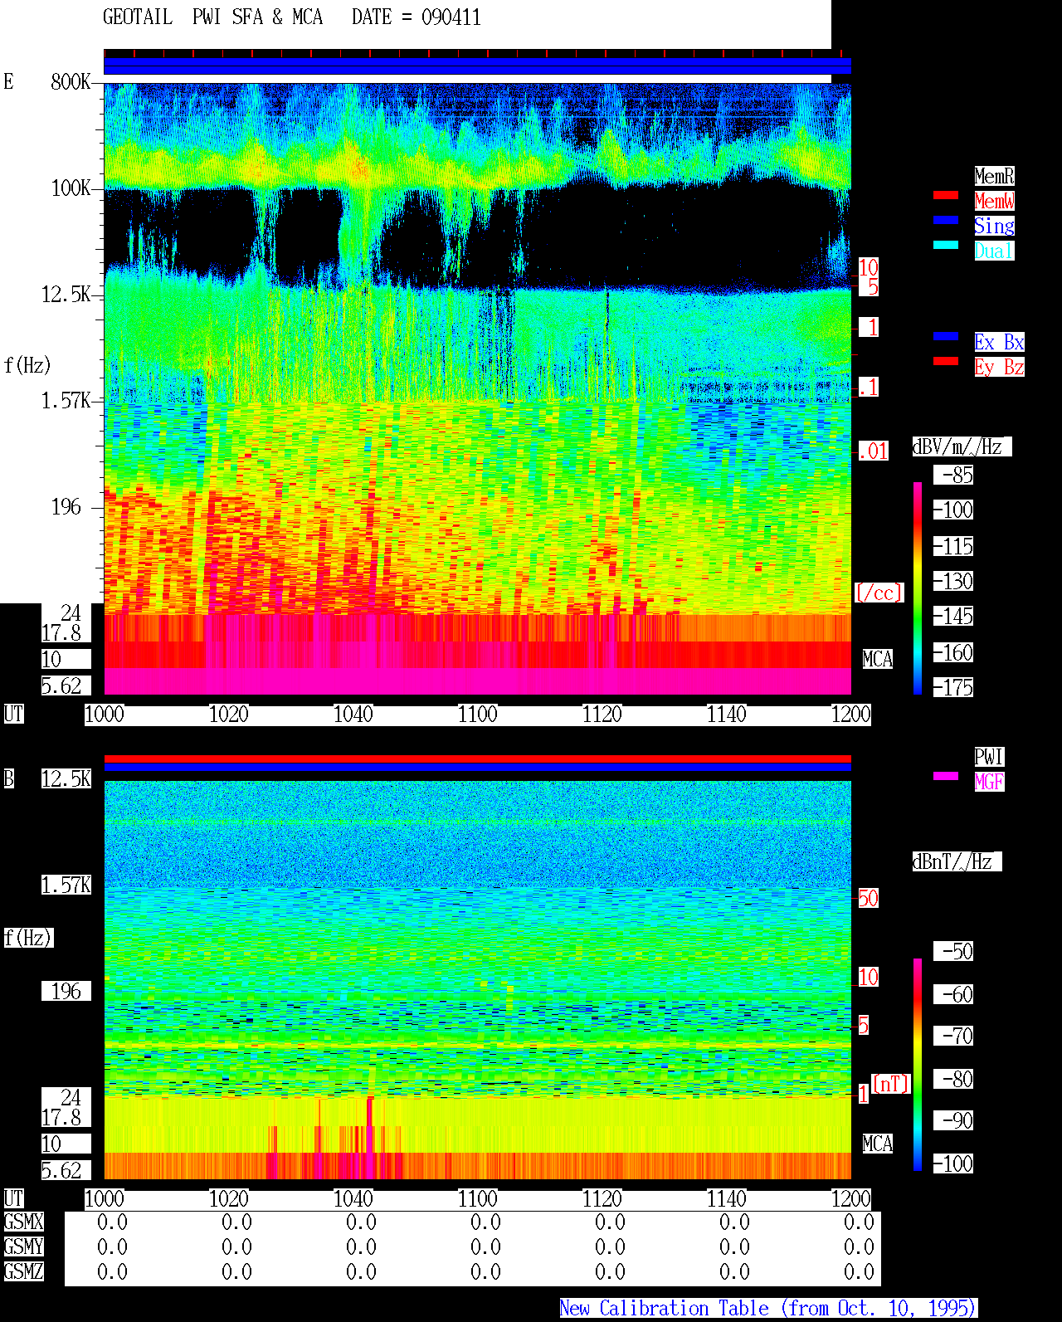Viewport: 1062px width, 1322px height.
Task: Select the MemR legend label
Action: coord(994,176)
